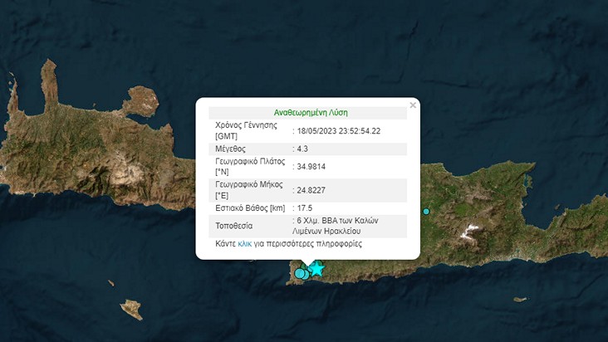Click the magnitude value 4.3
Image resolution: width=608 pixels, height=342 pixels.
tap(304, 149)
